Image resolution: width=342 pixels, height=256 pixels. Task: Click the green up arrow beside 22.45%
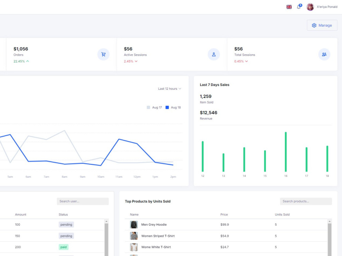point(28,61)
